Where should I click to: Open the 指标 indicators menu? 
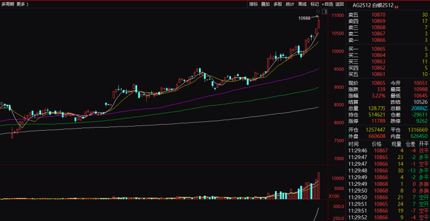tap(253, 4)
